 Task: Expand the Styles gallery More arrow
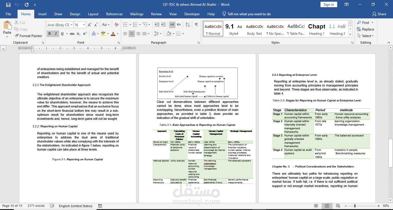(350, 35)
